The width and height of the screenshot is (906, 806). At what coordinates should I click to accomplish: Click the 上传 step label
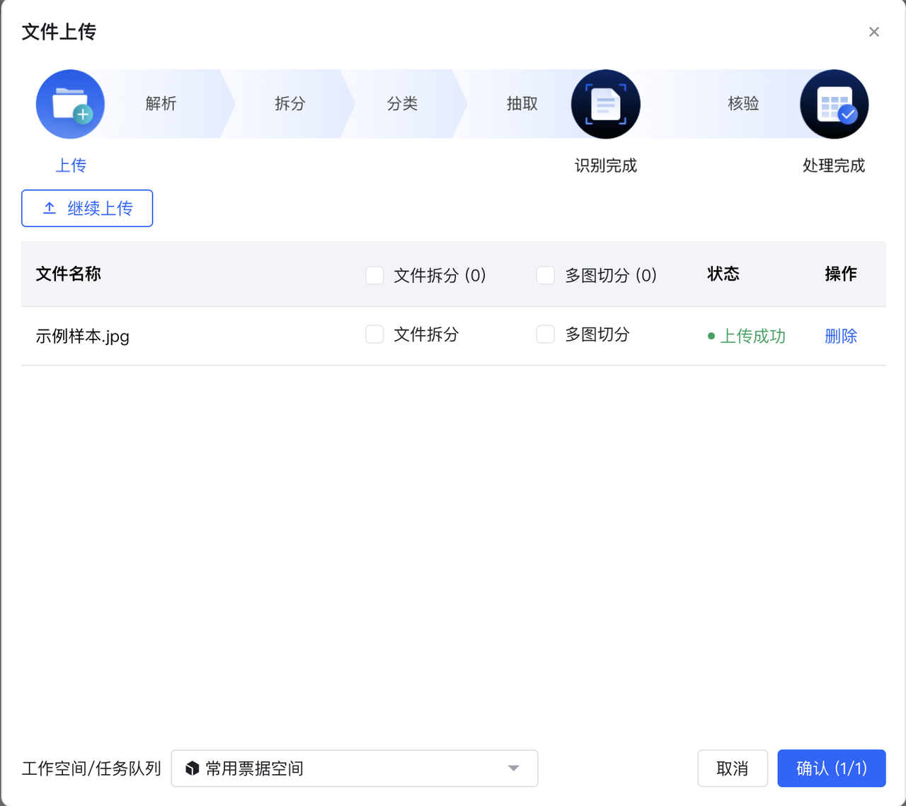(71, 165)
